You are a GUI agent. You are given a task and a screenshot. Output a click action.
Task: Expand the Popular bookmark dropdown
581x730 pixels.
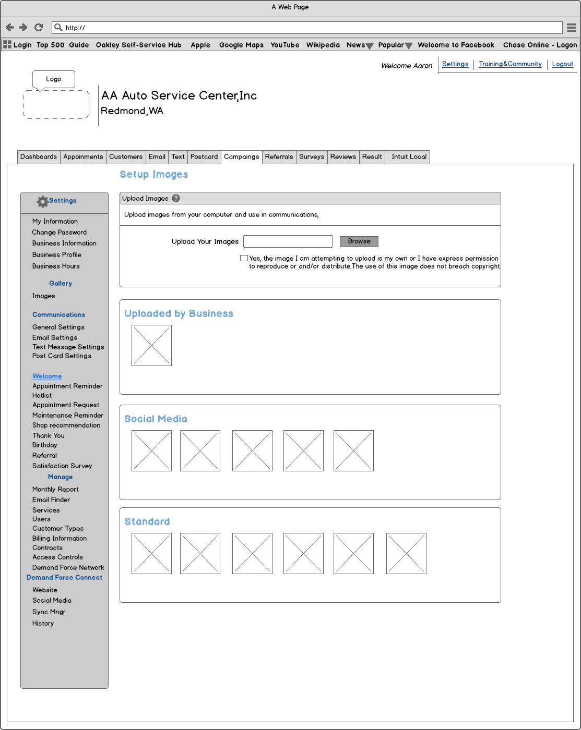[409, 45]
